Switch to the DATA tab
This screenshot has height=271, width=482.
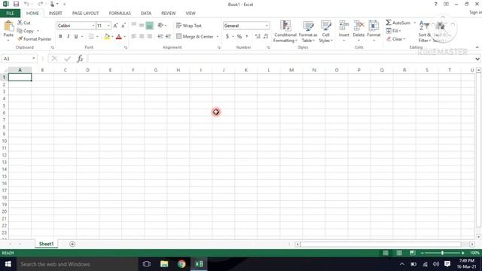point(145,14)
